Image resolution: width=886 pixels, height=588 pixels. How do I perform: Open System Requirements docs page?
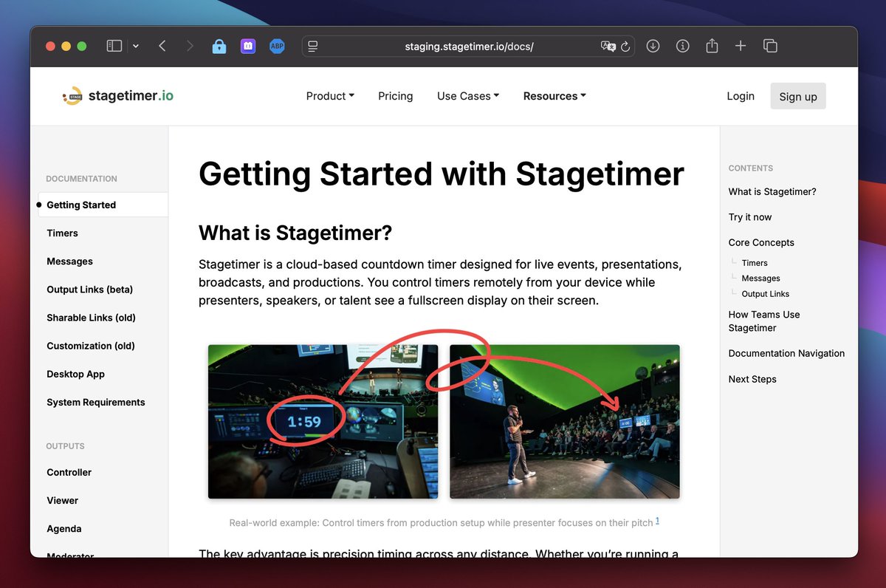point(95,402)
